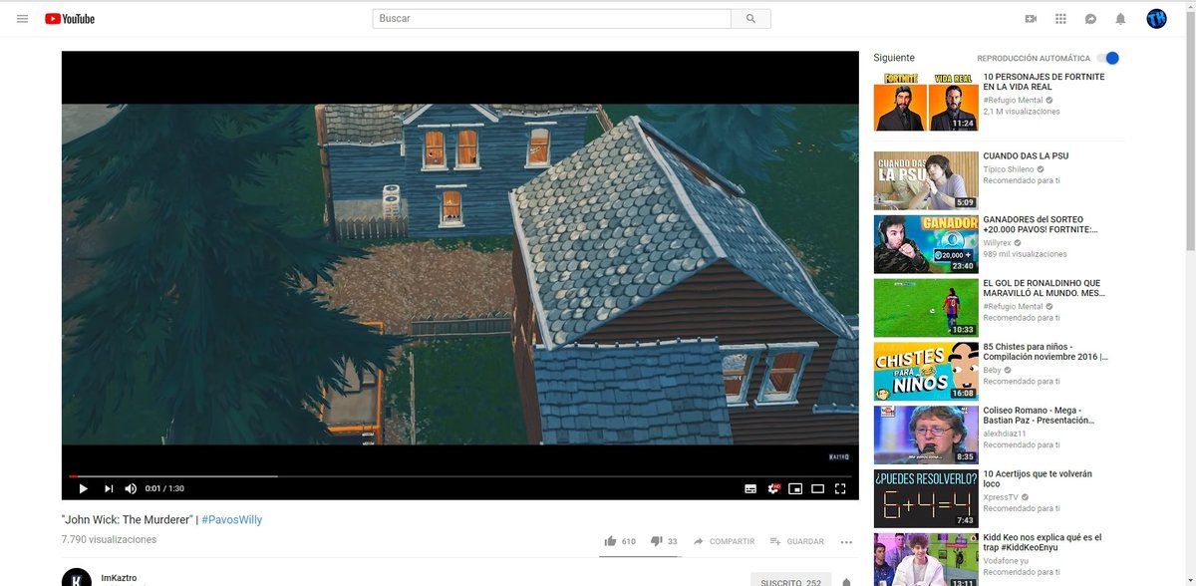Open the messages icon in header
The height and width of the screenshot is (586, 1196).
point(1090,19)
